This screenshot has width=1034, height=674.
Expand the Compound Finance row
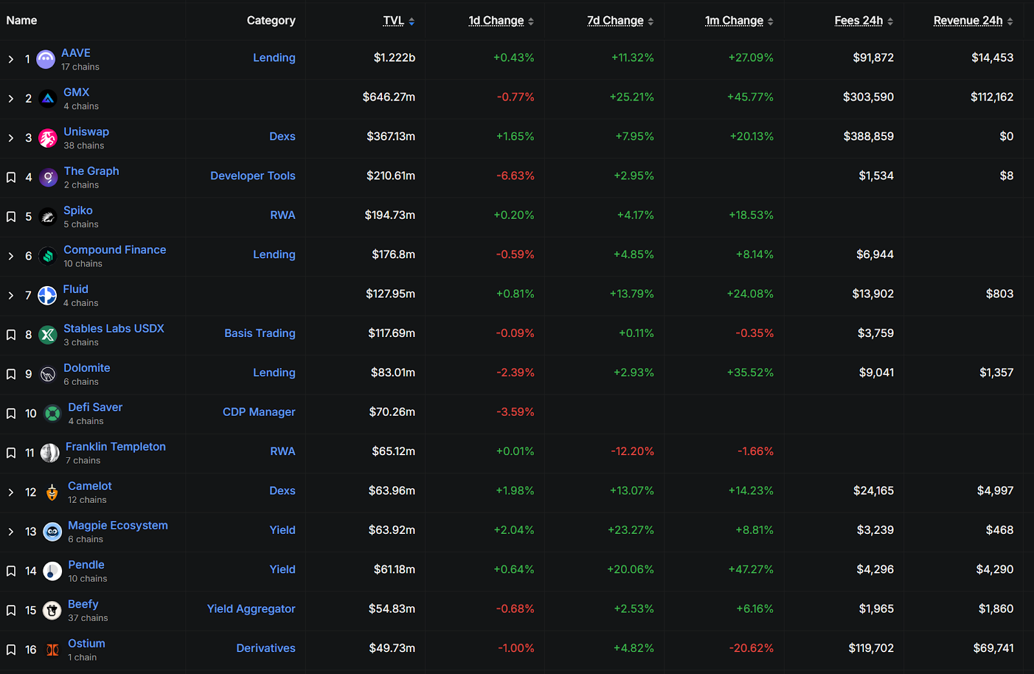(11, 256)
